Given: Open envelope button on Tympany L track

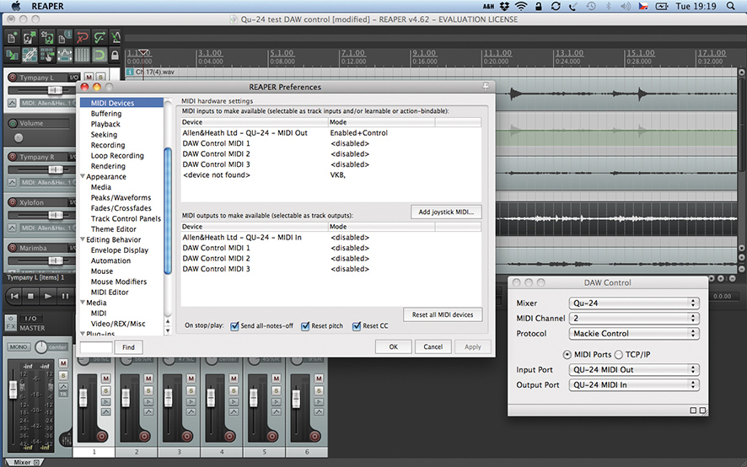Looking at the screenshot, I should pyautogui.click(x=12, y=103).
